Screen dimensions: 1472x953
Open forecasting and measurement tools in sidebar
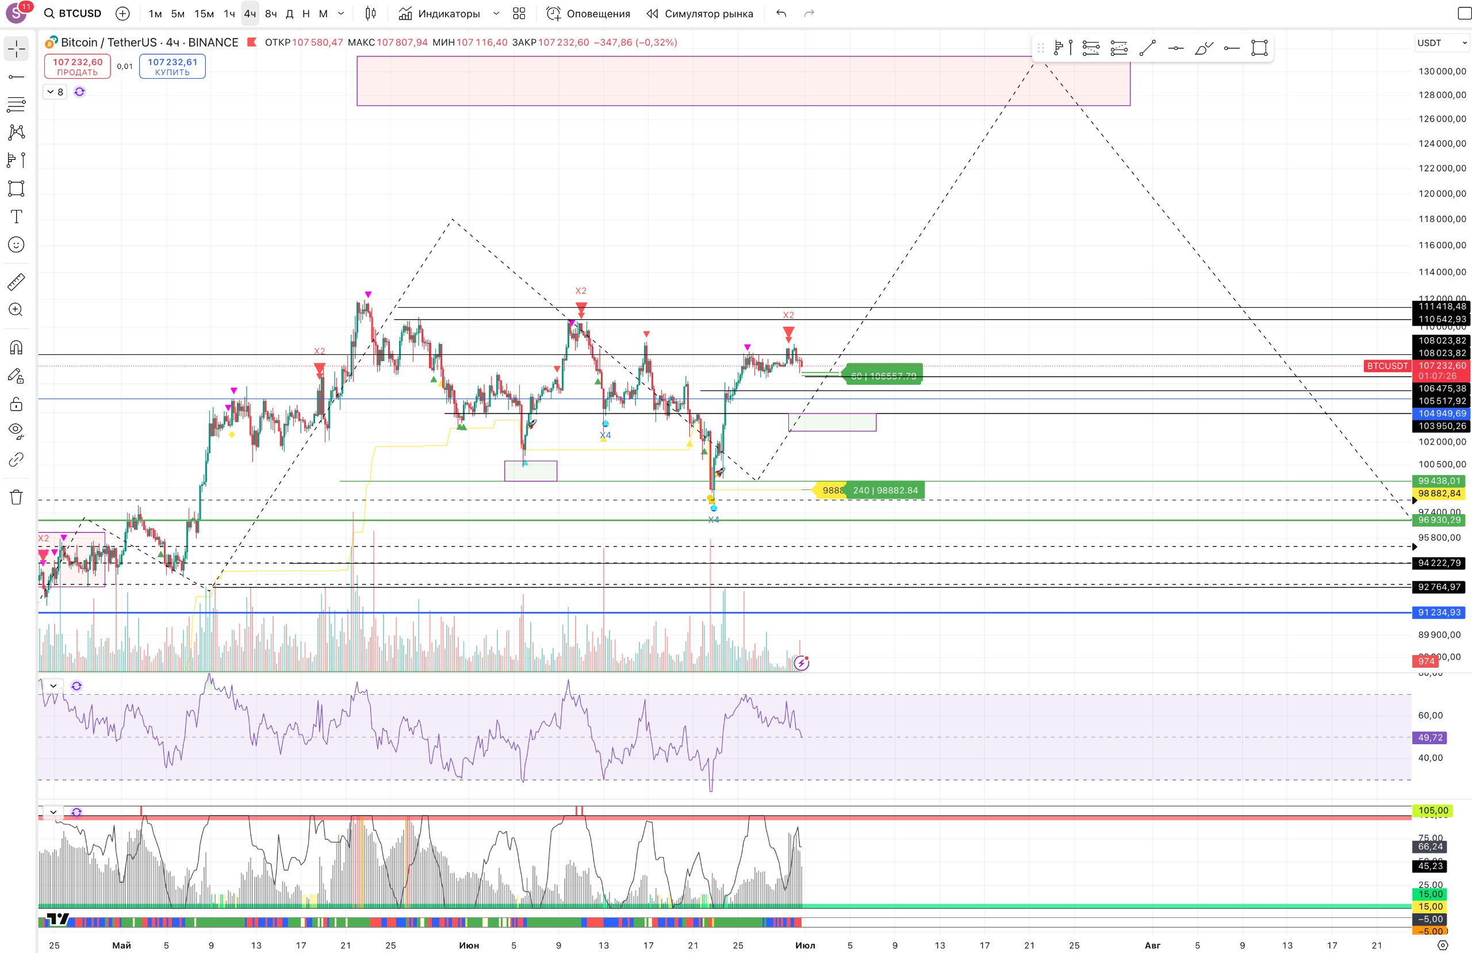[x=16, y=160]
